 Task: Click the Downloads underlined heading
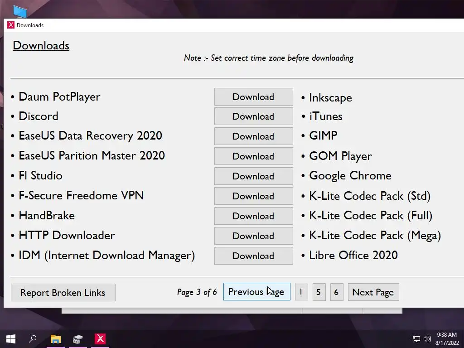(41, 45)
